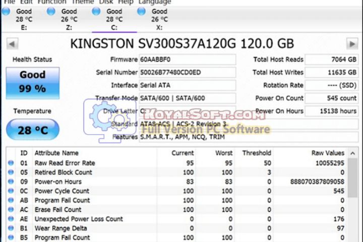The width and height of the screenshot is (363, 242).
Task: Open the Language menu
Action: pos(155,2)
